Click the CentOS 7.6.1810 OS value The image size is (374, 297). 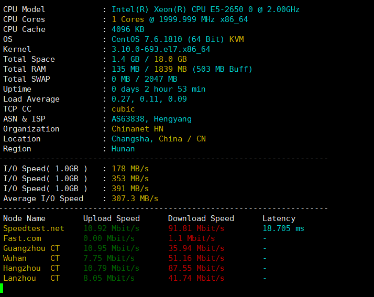click(168, 39)
